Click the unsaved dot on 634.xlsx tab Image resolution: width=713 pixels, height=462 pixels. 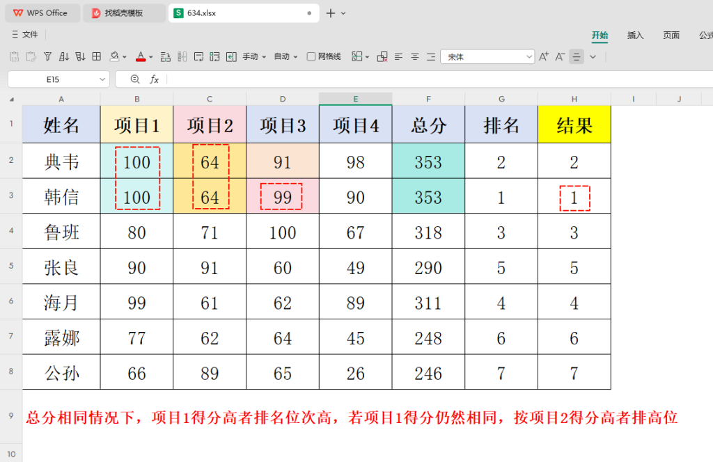pos(309,13)
